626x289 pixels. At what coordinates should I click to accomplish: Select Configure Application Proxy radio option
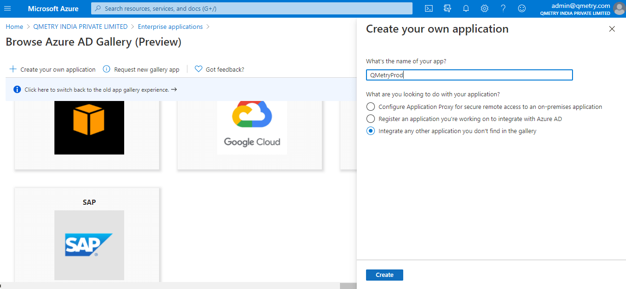371,107
